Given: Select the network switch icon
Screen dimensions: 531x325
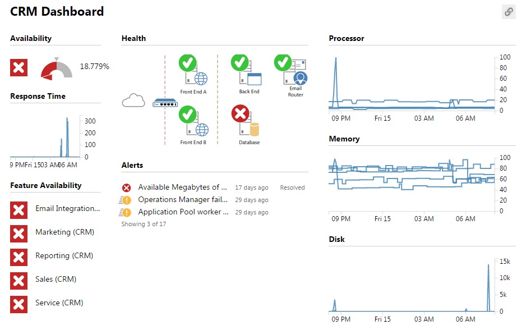Looking at the screenshot, I should [165, 102].
